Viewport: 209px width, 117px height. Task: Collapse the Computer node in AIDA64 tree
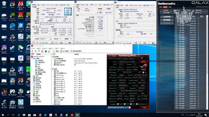coord(32,58)
